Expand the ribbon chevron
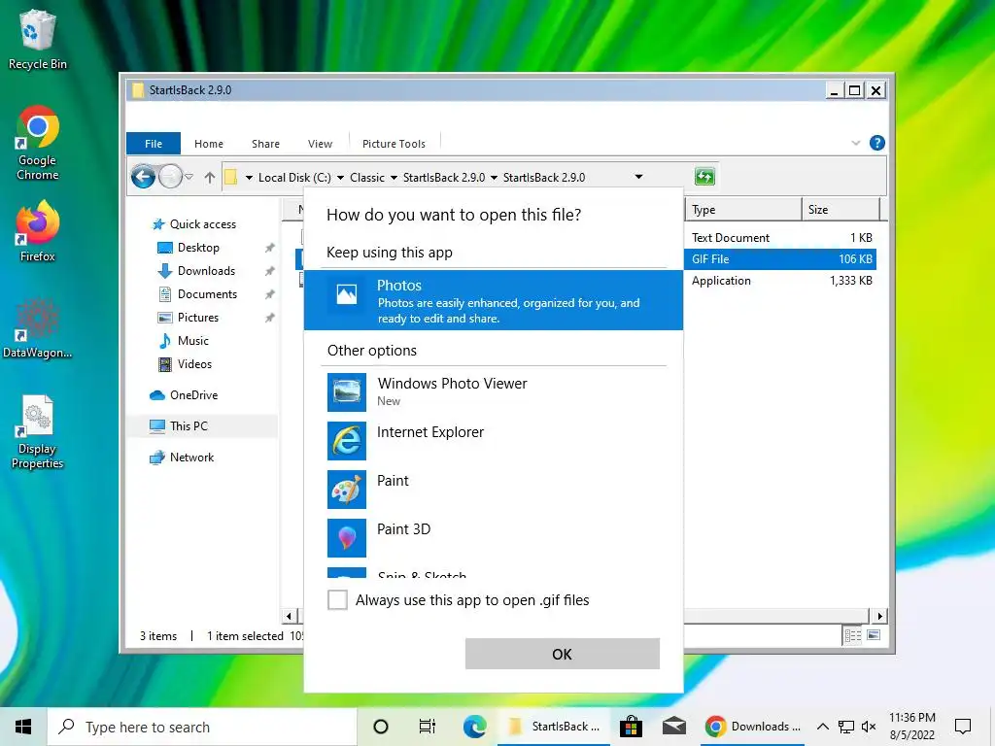The image size is (995, 746). click(855, 144)
